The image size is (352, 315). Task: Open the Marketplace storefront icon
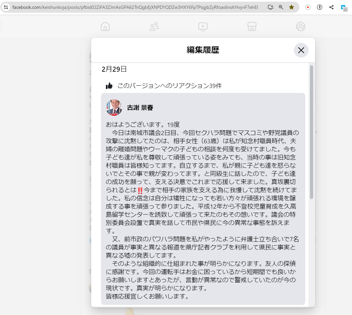click(252, 26)
